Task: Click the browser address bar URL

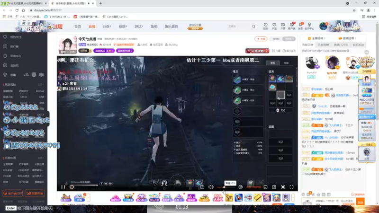Action: click(48, 10)
